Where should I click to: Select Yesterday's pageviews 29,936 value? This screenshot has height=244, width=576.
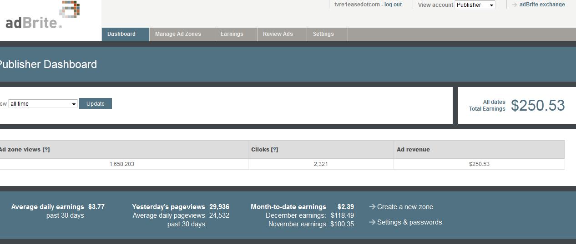pyautogui.click(x=219, y=207)
